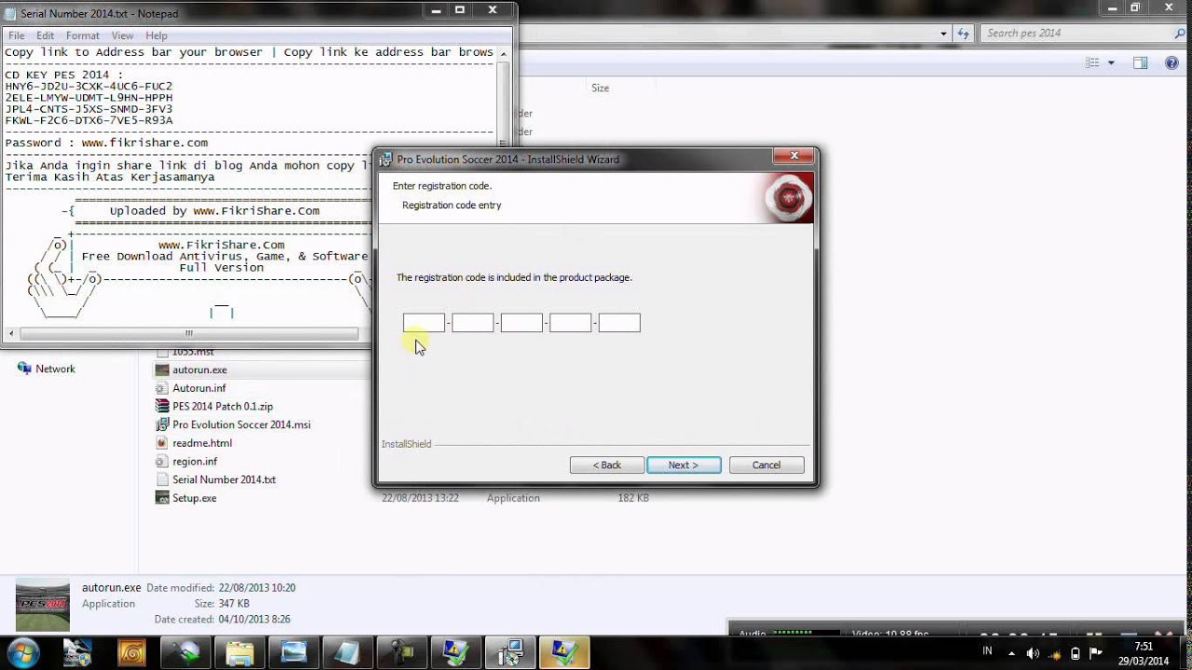Select autorun.exe in file list

tap(199, 370)
